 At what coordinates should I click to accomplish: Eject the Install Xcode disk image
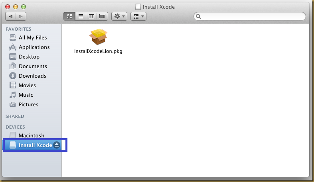[57, 145]
